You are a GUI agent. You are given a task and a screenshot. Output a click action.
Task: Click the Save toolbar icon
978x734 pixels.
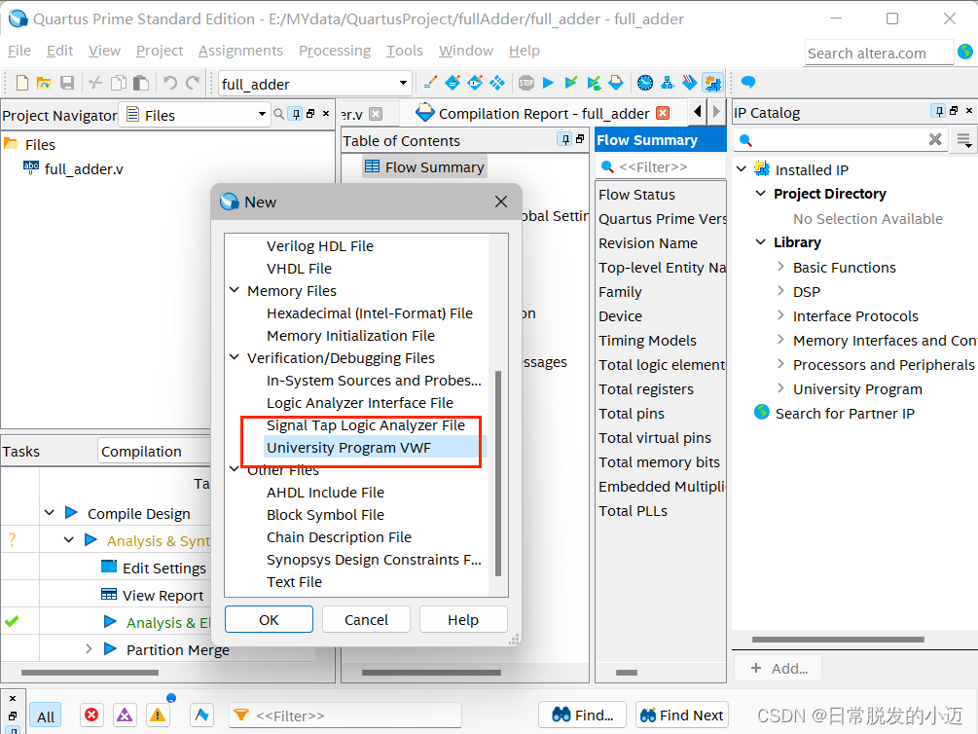point(67,83)
